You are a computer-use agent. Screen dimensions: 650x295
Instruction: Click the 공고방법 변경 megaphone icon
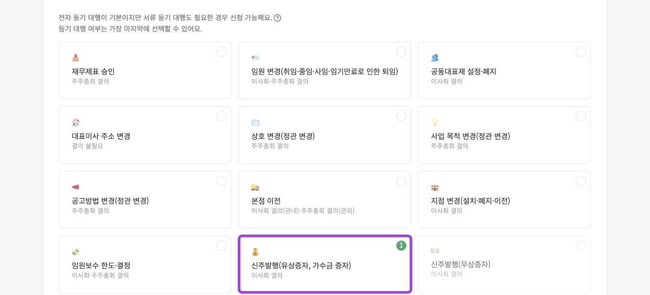click(75, 187)
